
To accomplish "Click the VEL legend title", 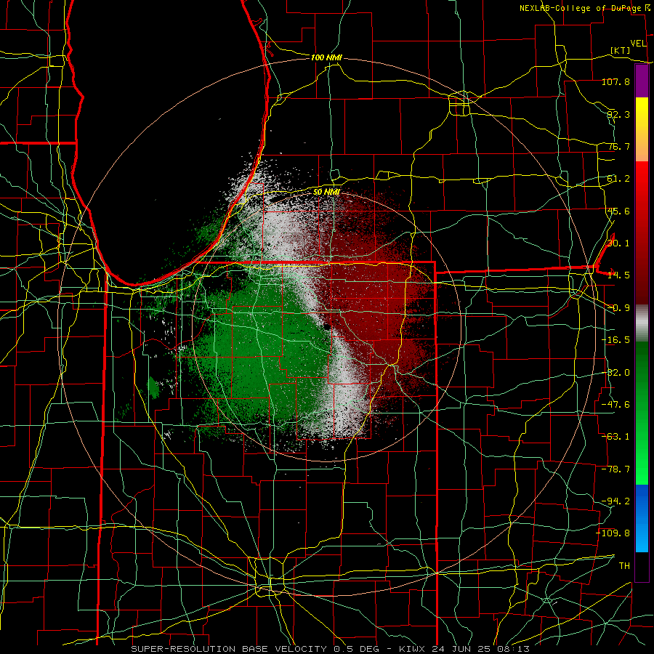I will 638,44.
